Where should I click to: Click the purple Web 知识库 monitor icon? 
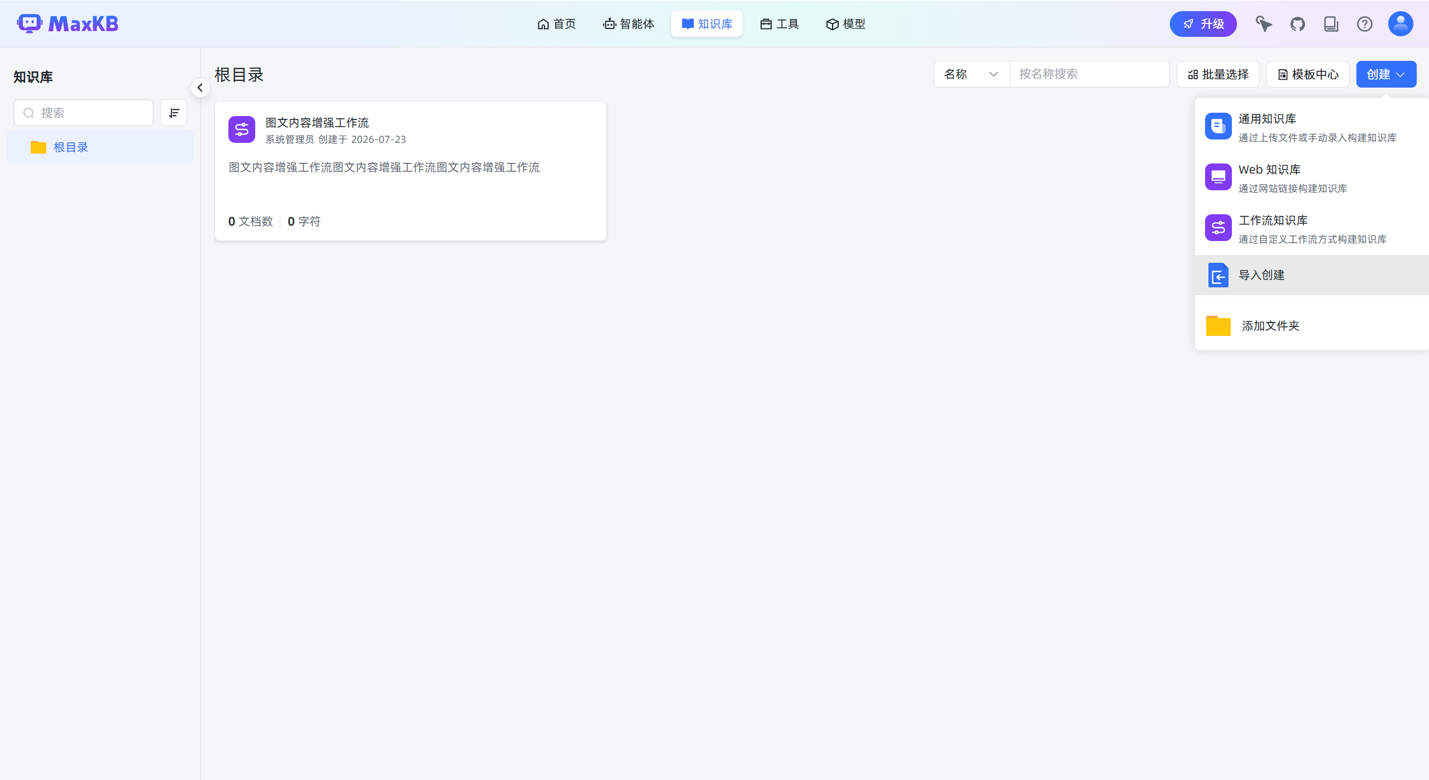[1218, 177]
